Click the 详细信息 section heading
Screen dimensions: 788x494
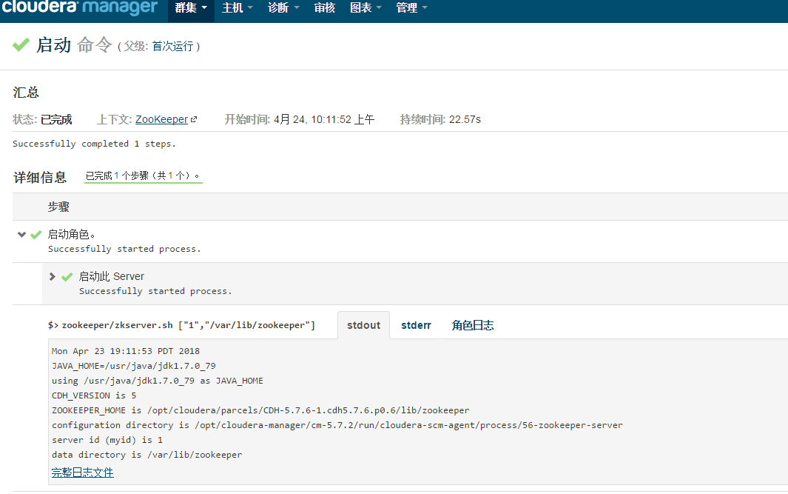click(x=40, y=178)
